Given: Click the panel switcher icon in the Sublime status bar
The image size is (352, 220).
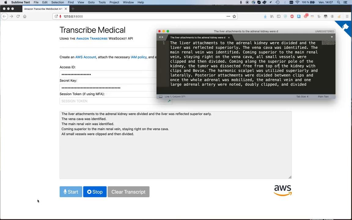Looking at the screenshot, I should tap(160, 97).
